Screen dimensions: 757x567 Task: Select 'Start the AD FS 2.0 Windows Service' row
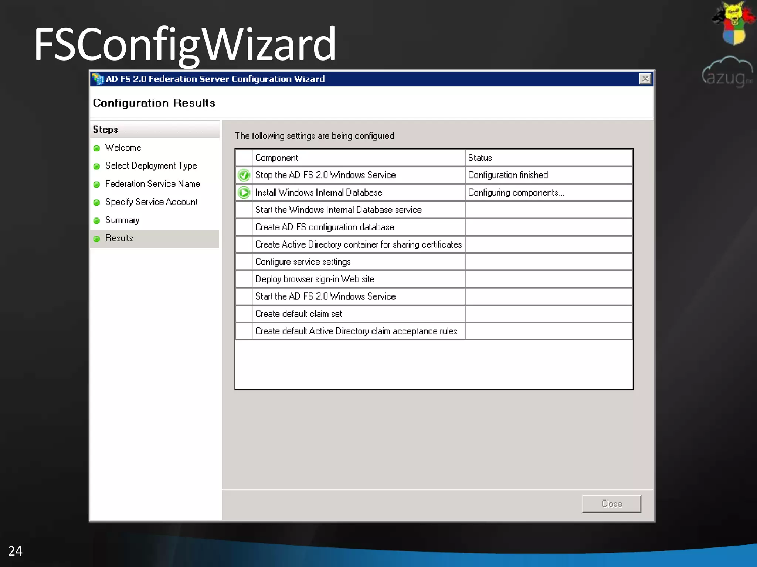[x=434, y=296]
